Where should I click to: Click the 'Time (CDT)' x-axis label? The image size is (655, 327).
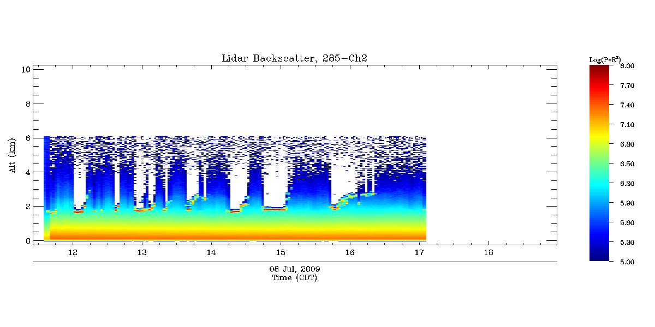pyautogui.click(x=295, y=278)
